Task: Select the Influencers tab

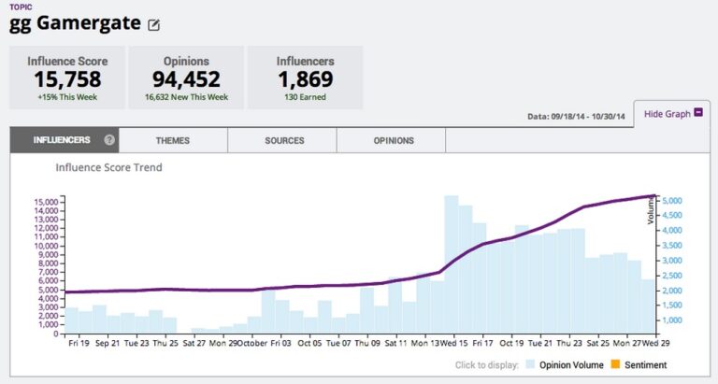Action: coord(65,140)
